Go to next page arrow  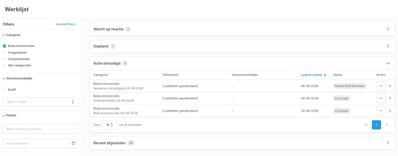[x=387, y=125]
